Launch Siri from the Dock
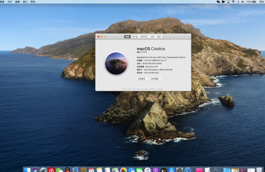Image resolution: width=265 pixels, height=172 pixels. [x=35, y=170]
